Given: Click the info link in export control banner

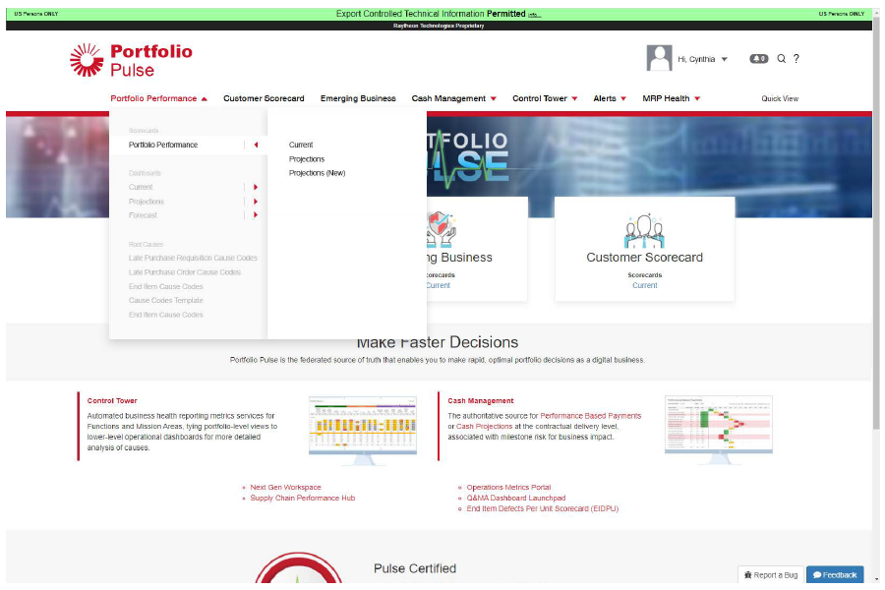Looking at the screenshot, I should point(535,14).
